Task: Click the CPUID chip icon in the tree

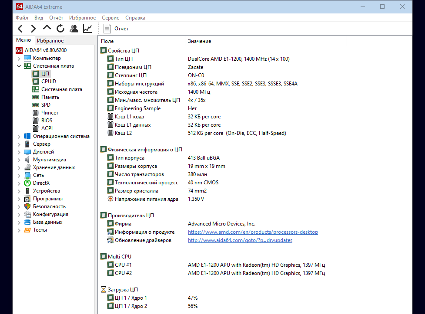Action: (x=36, y=82)
